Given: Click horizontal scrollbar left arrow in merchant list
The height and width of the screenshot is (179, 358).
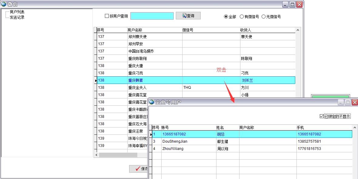Looking at the screenshot, I should (97, 155).
